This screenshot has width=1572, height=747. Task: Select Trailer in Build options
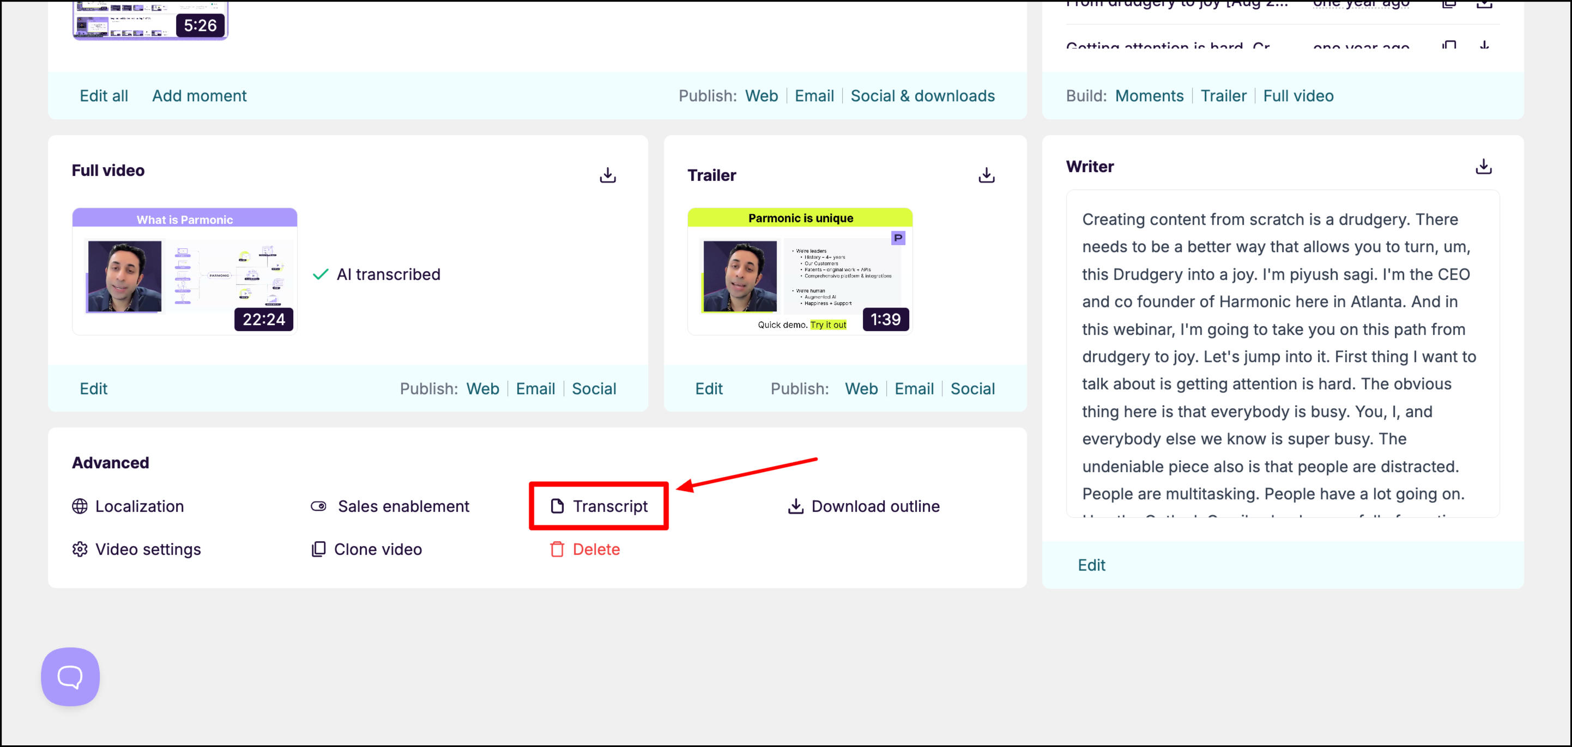[x=1223, y=96]
